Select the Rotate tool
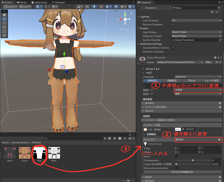The width and height of the screenshot is (224, 182). 4,23
